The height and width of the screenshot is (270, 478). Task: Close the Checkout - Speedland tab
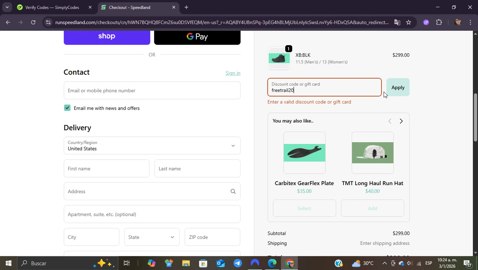tap(174, 7)
